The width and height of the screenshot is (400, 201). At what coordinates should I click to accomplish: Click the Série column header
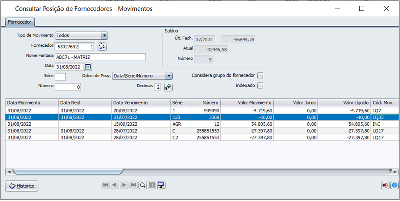(180, 103)
